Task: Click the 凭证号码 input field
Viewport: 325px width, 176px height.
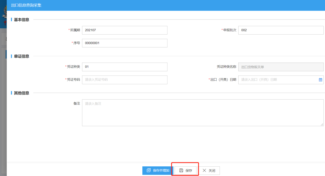Action: coord(125,80)
